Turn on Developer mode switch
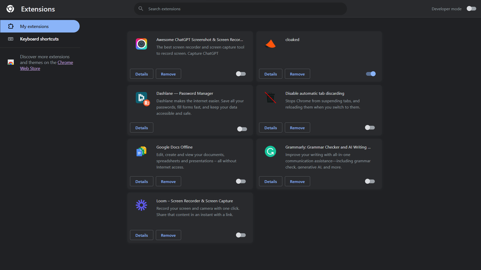This screenshot has height=270, width=481. (x=471, y=9)
